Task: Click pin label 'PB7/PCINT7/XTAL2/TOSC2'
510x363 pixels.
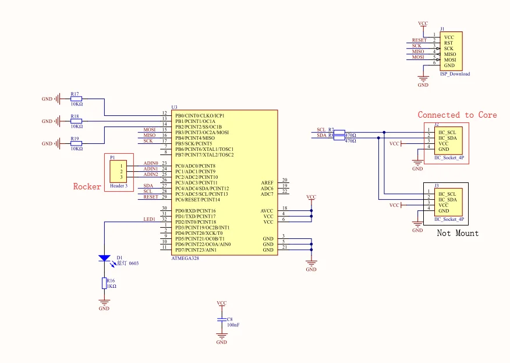Action: pos(204,154)
